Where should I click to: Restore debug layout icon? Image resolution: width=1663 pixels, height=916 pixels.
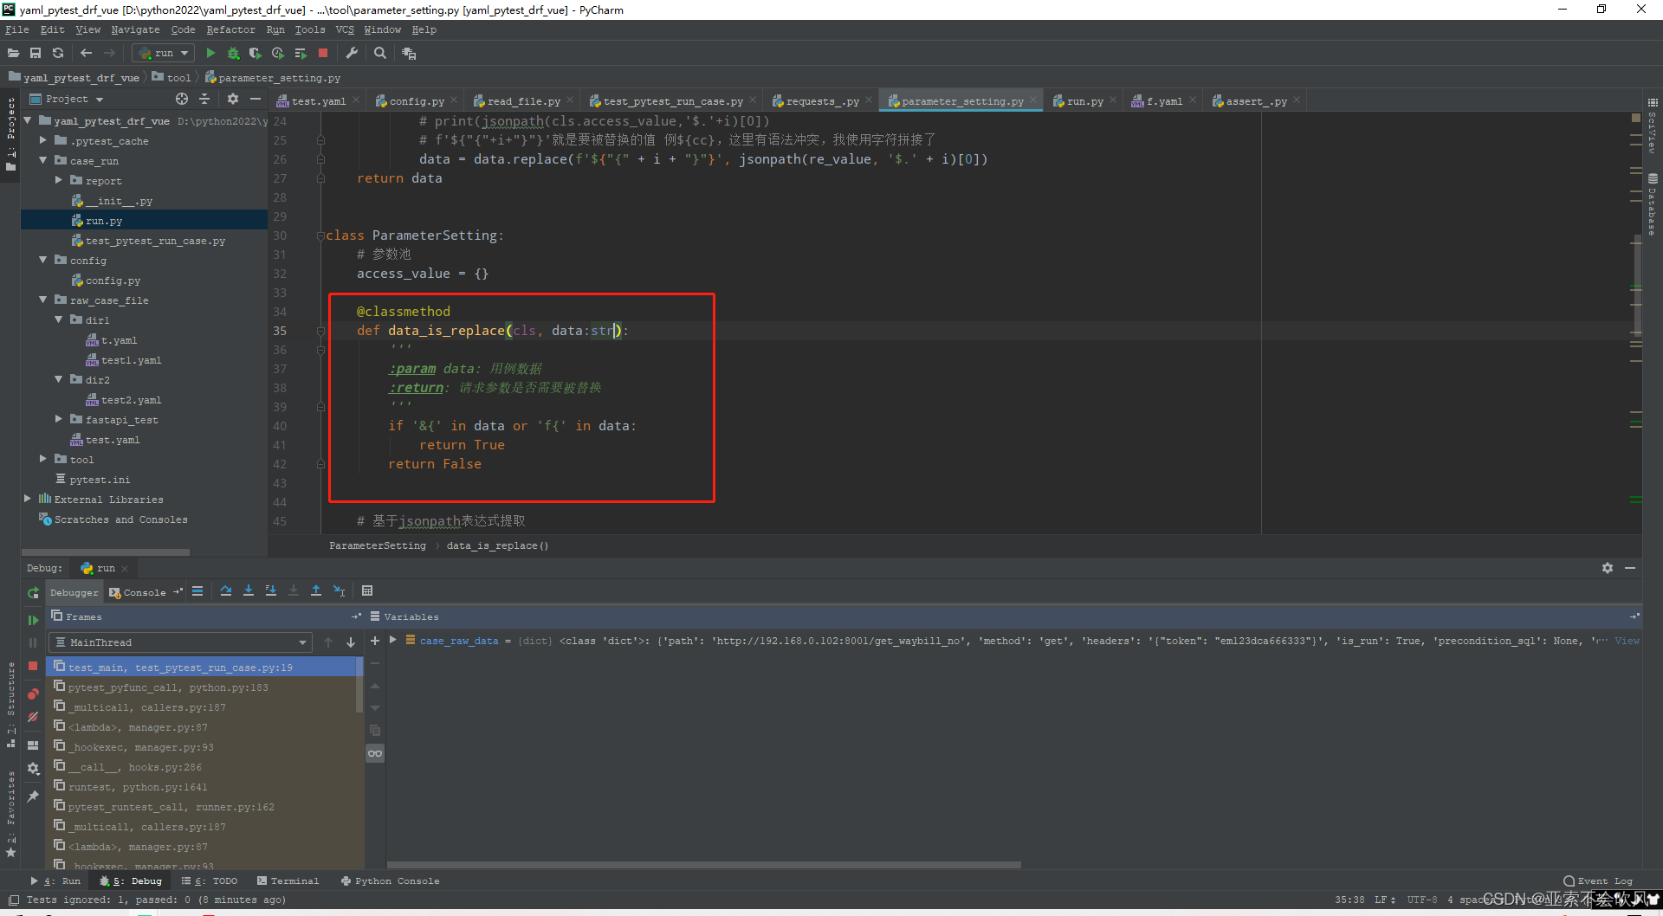click(x=33, y=745)
